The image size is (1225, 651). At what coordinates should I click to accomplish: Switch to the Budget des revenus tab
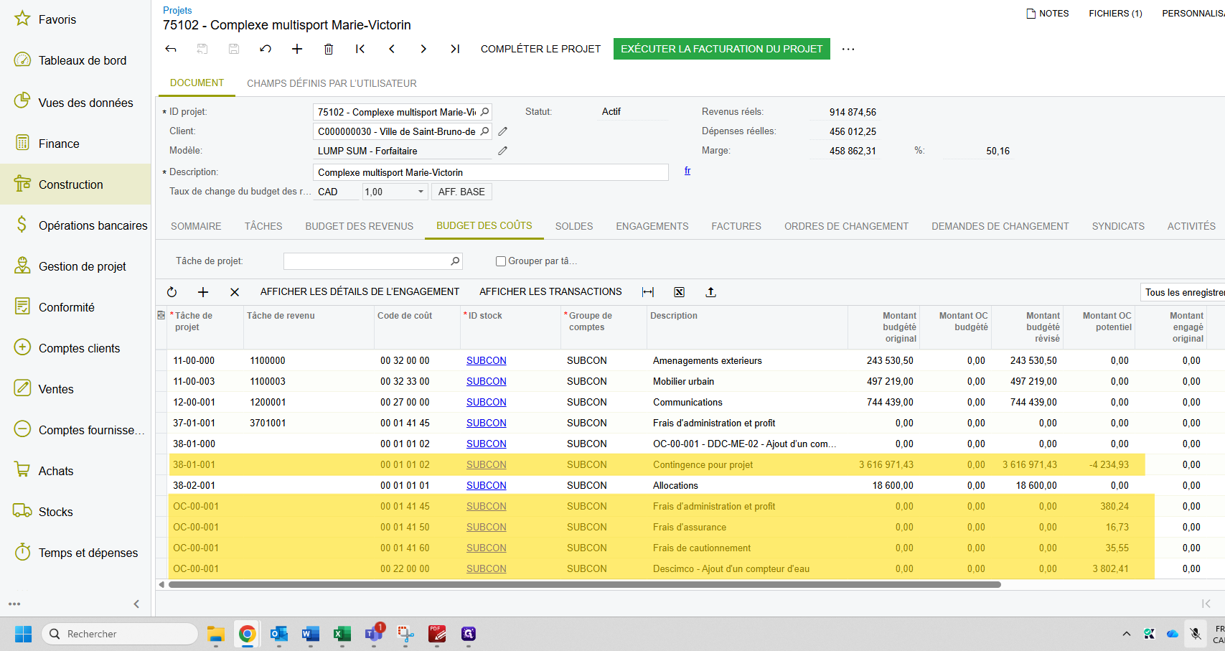coord(359,226)
